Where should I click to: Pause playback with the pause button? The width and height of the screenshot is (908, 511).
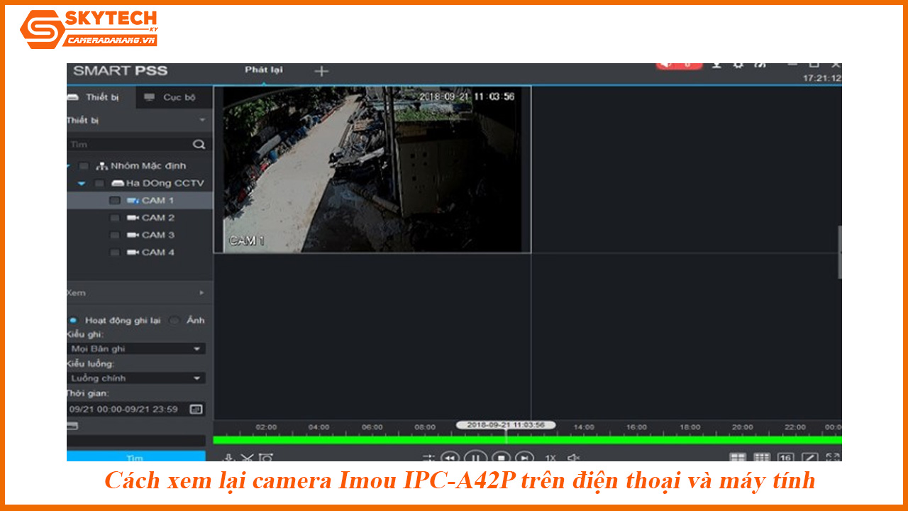(x=475, y=457)
